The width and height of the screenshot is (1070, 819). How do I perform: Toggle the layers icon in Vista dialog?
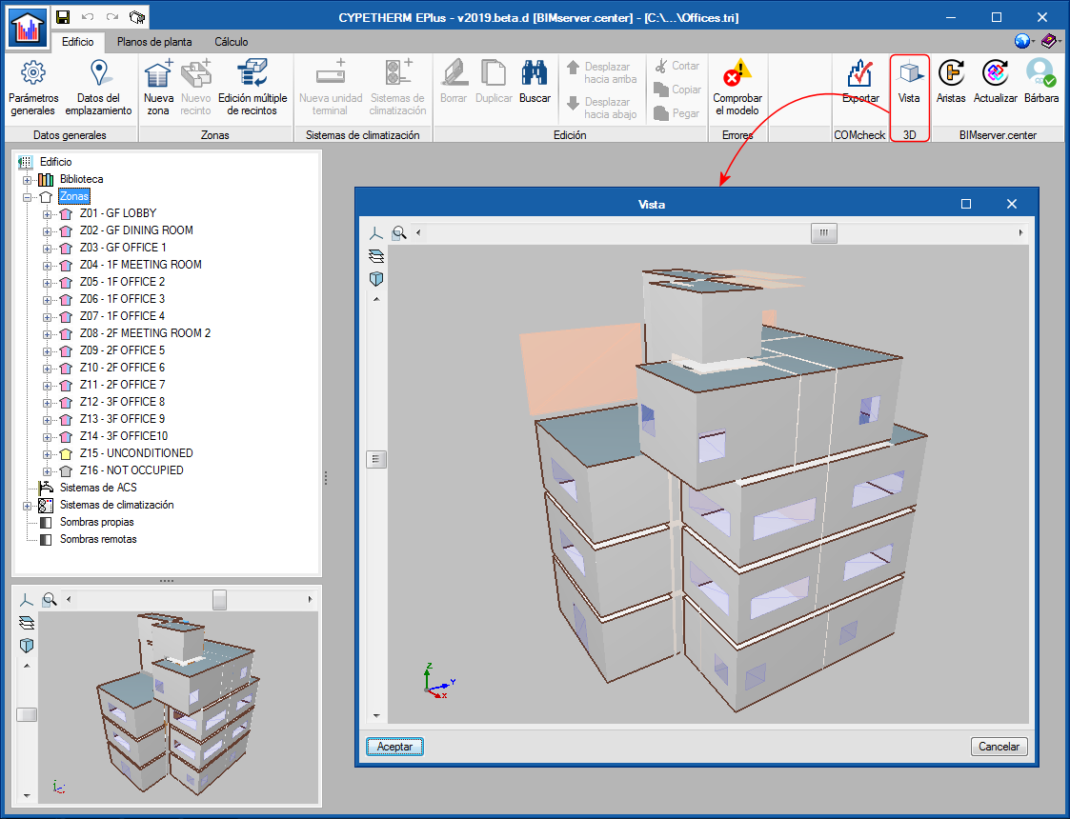[x=376, y=256]
